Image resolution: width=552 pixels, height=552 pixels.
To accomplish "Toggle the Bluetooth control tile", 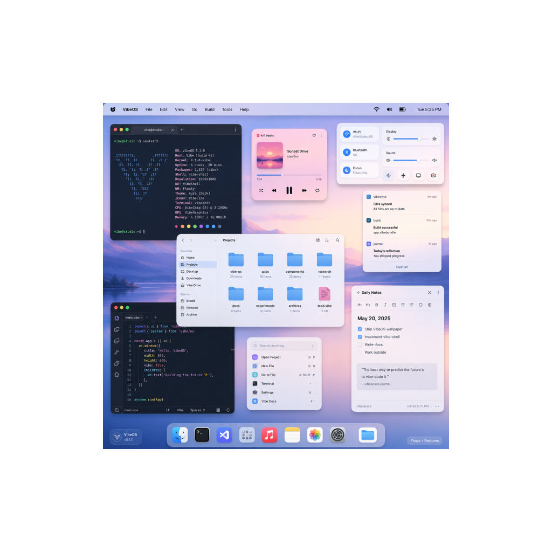I will coord(360,152).
